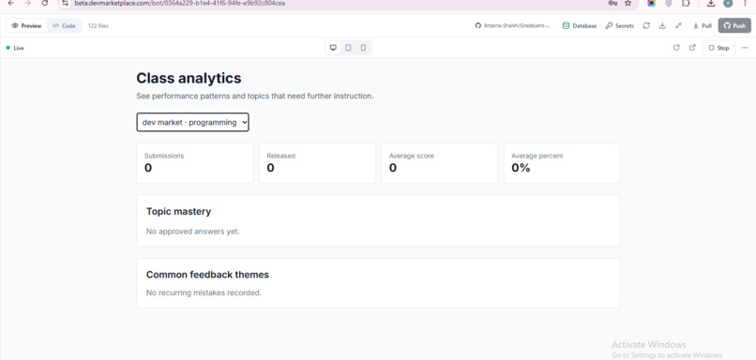The image size is (756, 360).
Task: Click the browser forward arrow
Action: tap(27, 3)
